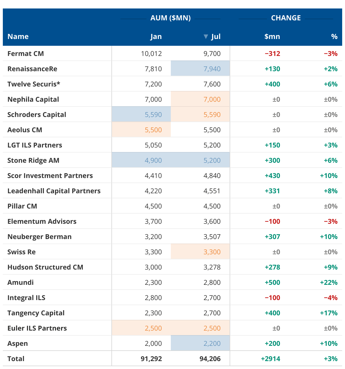
Task: Click Aspen's highlighted Jul value 2,200
Action: point(212,344)
